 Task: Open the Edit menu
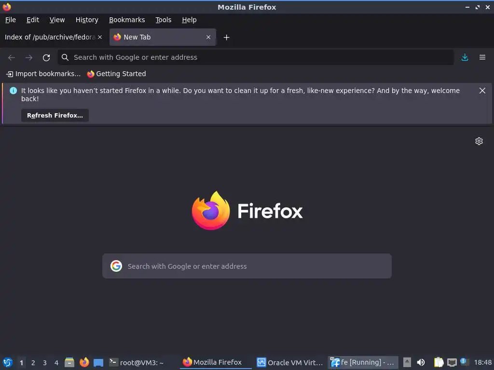33,20
